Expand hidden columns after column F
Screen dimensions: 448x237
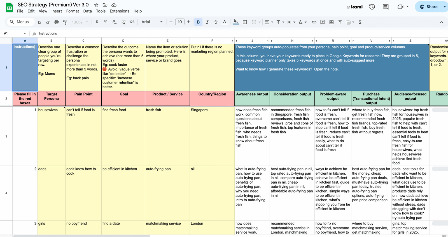pos(233,41)
